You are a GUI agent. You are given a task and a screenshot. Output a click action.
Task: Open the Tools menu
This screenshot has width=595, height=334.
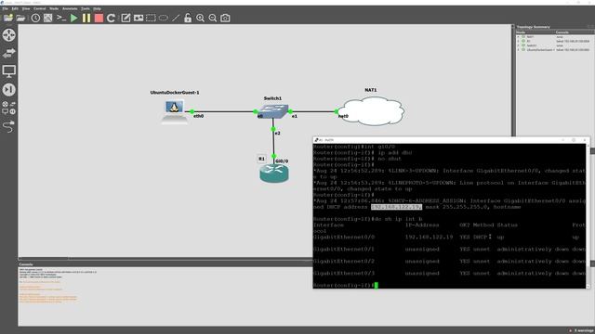[86, 8]
